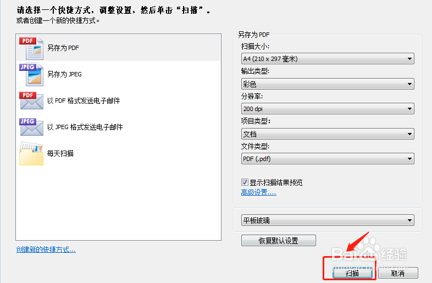
Task: Choose 以 JPEG 格式发送电子邮件 entry
Action: coord(85,127)
